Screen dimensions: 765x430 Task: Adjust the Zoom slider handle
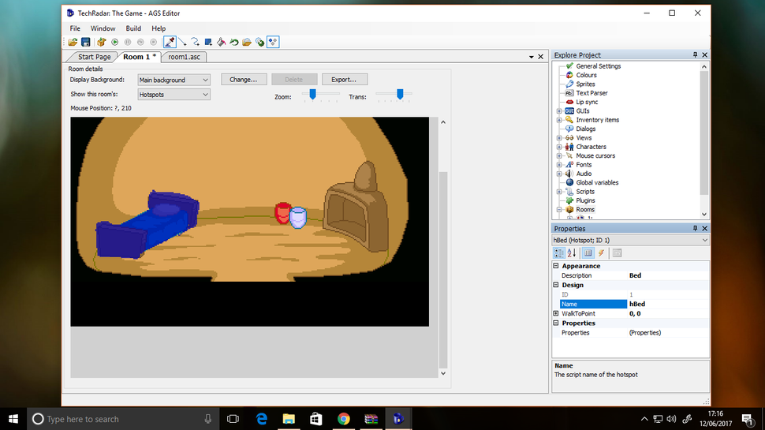[313, 94]
